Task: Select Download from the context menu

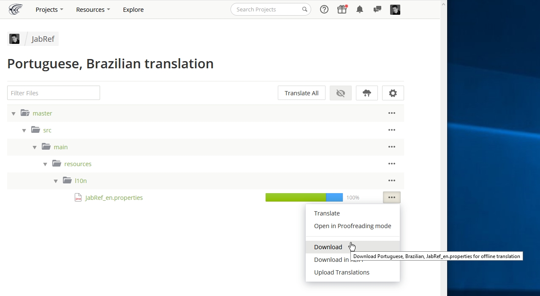Action: (x=328, y=247)
